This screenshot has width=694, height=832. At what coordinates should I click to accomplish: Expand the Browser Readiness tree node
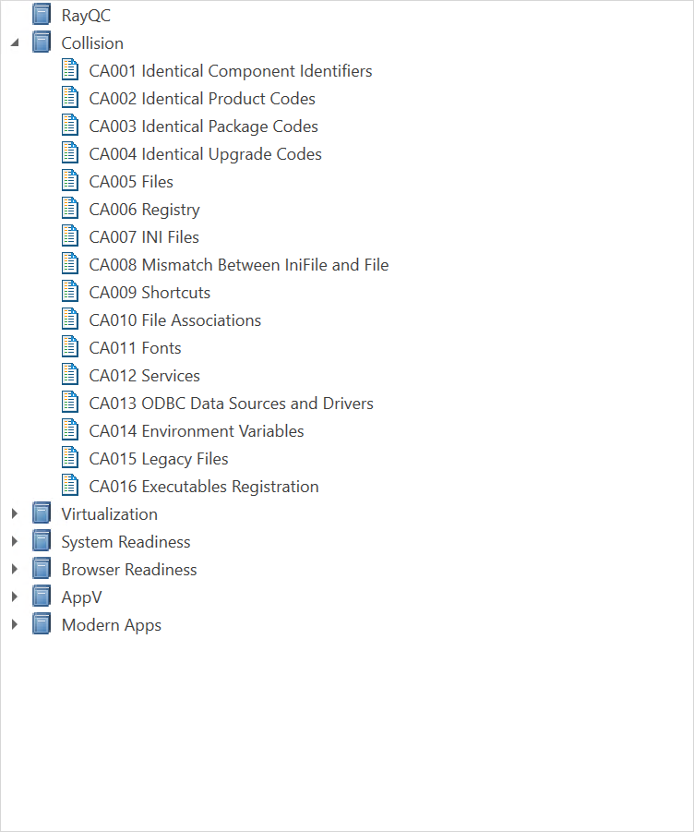point(13,568)
